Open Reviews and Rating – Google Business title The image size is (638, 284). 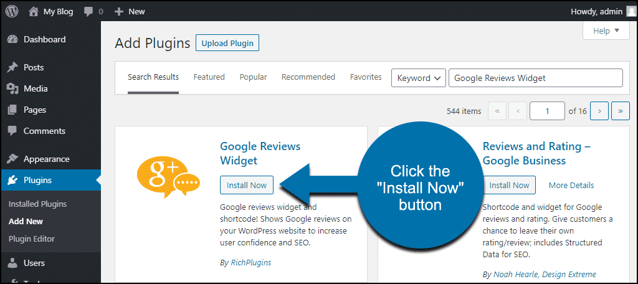tap(536, 153)
